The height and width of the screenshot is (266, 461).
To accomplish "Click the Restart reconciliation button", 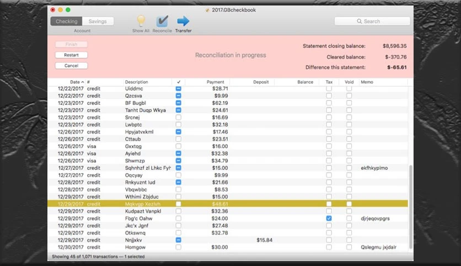I will (71, 55).
